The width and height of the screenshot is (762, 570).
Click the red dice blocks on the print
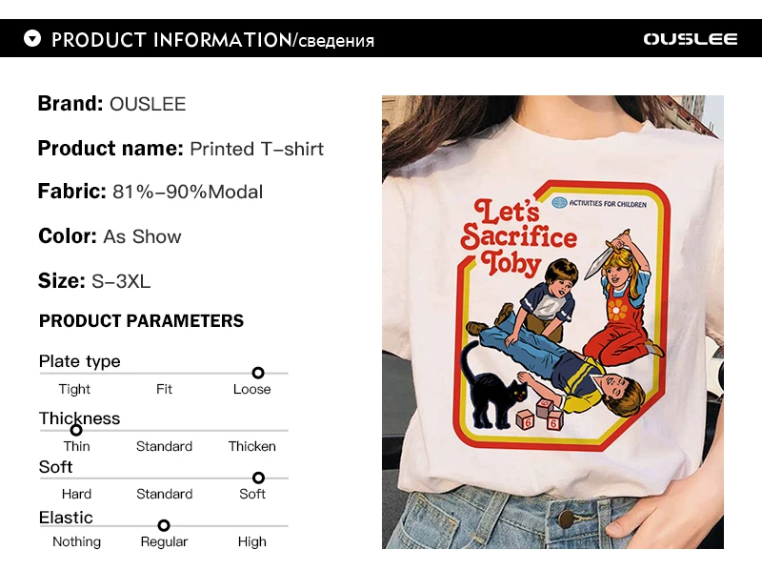point(537,414)
